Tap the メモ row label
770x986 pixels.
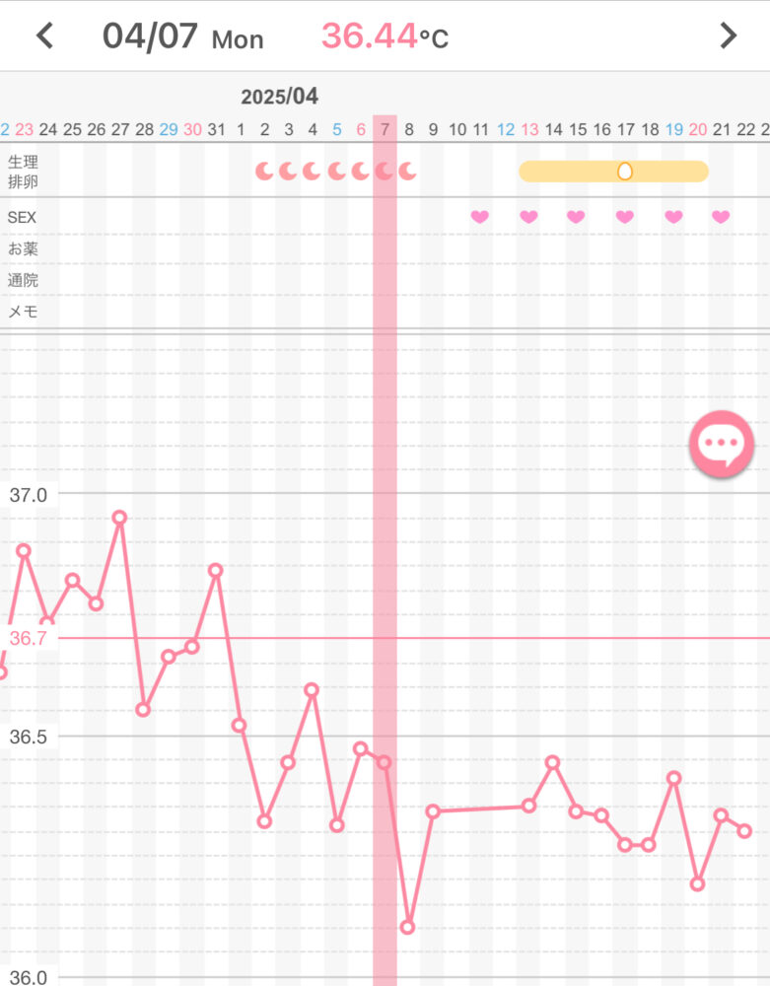pyautogui.click(x=23, y=312)
